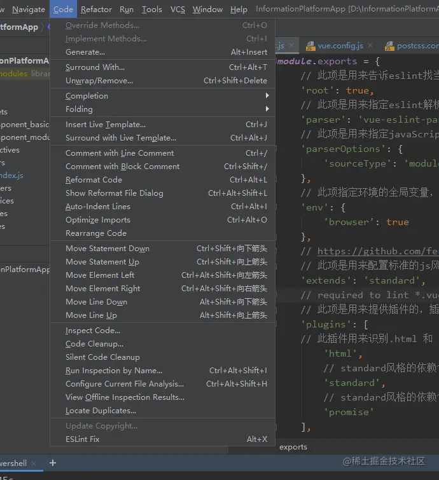Switch to the postcss config tab
Screen dimensions: 439x480
pyautogui.click(x=418, y=46)
